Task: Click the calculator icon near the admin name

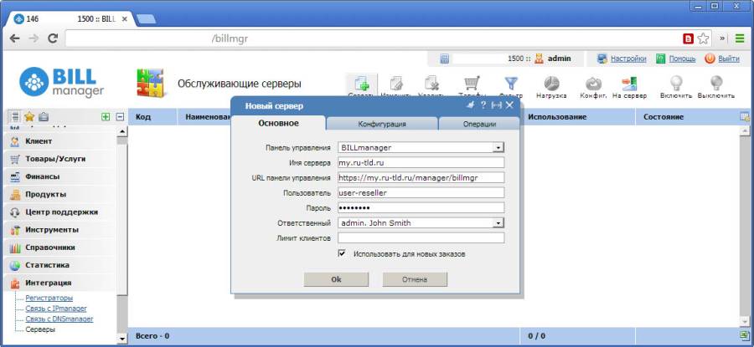Action: [444, 59]
